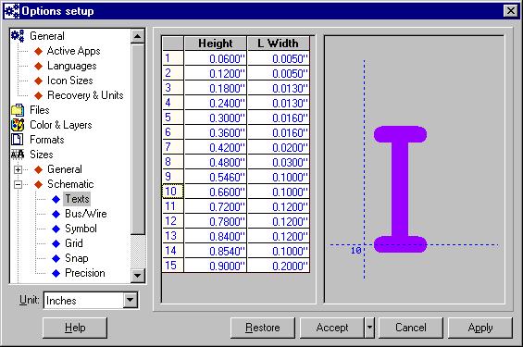Open the Accept button dropdown arrow

pos(369,328)
